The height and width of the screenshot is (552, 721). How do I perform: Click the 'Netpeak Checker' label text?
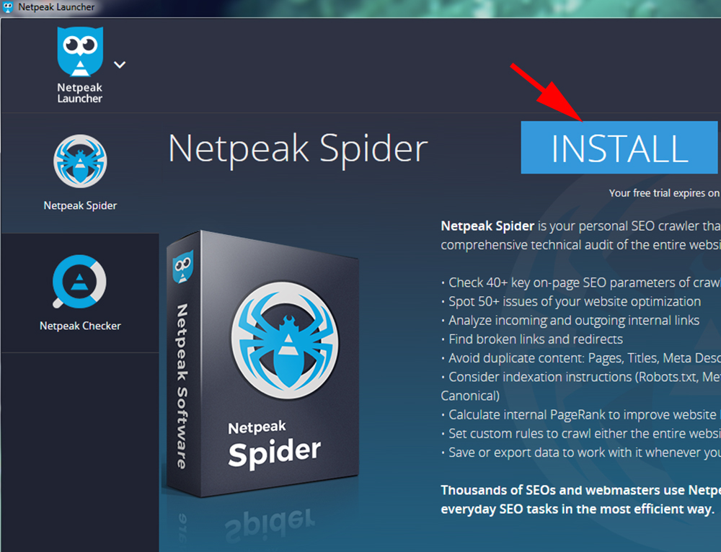(80, 325)
